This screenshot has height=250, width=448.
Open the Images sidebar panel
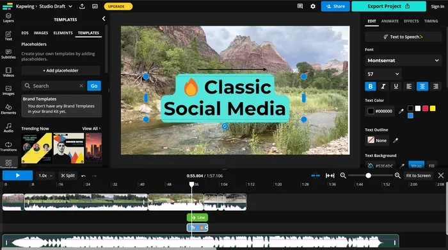pyautogui.click(x=8, y=90)
